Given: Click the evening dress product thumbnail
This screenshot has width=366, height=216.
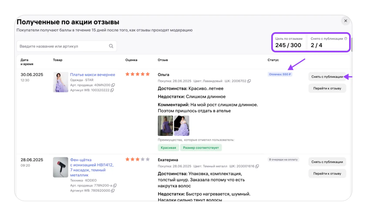Looking at the screenshot, I should tap(61, 82).
